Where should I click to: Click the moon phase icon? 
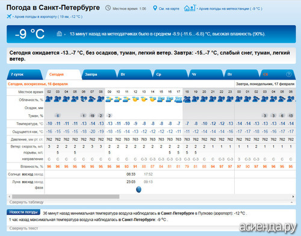click(138, 189)
